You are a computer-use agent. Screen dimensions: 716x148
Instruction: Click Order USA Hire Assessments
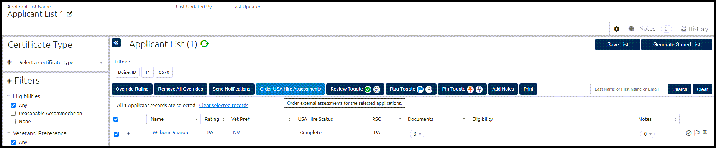pyautogui.click(x=290, y=89)
